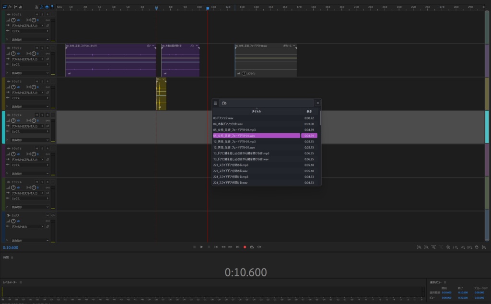Toggle the metronome icon
The width and height of the screenshot is (491, 304).
click(x=36, y=7)
